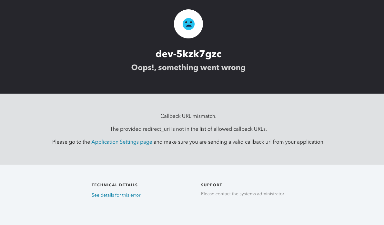This screenshot has width=384, height=225.
Task: Click the 'Oops!, something went wrong' subtitle
Action: (x=188, y=67)
